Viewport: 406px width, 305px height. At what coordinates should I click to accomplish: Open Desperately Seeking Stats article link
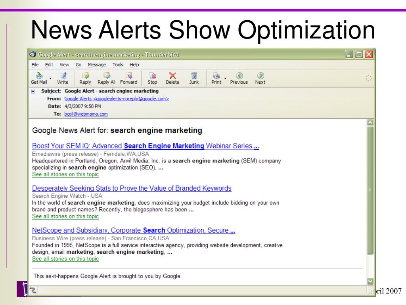coord(132,188)
